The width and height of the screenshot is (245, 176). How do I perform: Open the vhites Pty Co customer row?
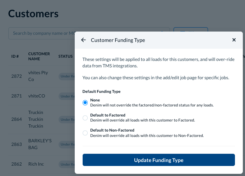38,76
